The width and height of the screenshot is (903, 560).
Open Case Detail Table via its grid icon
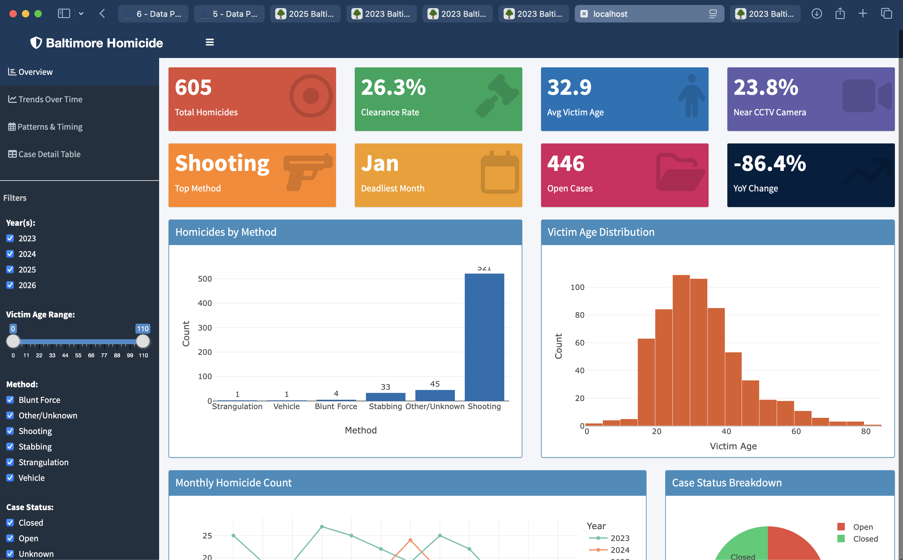tap(12, 154)
